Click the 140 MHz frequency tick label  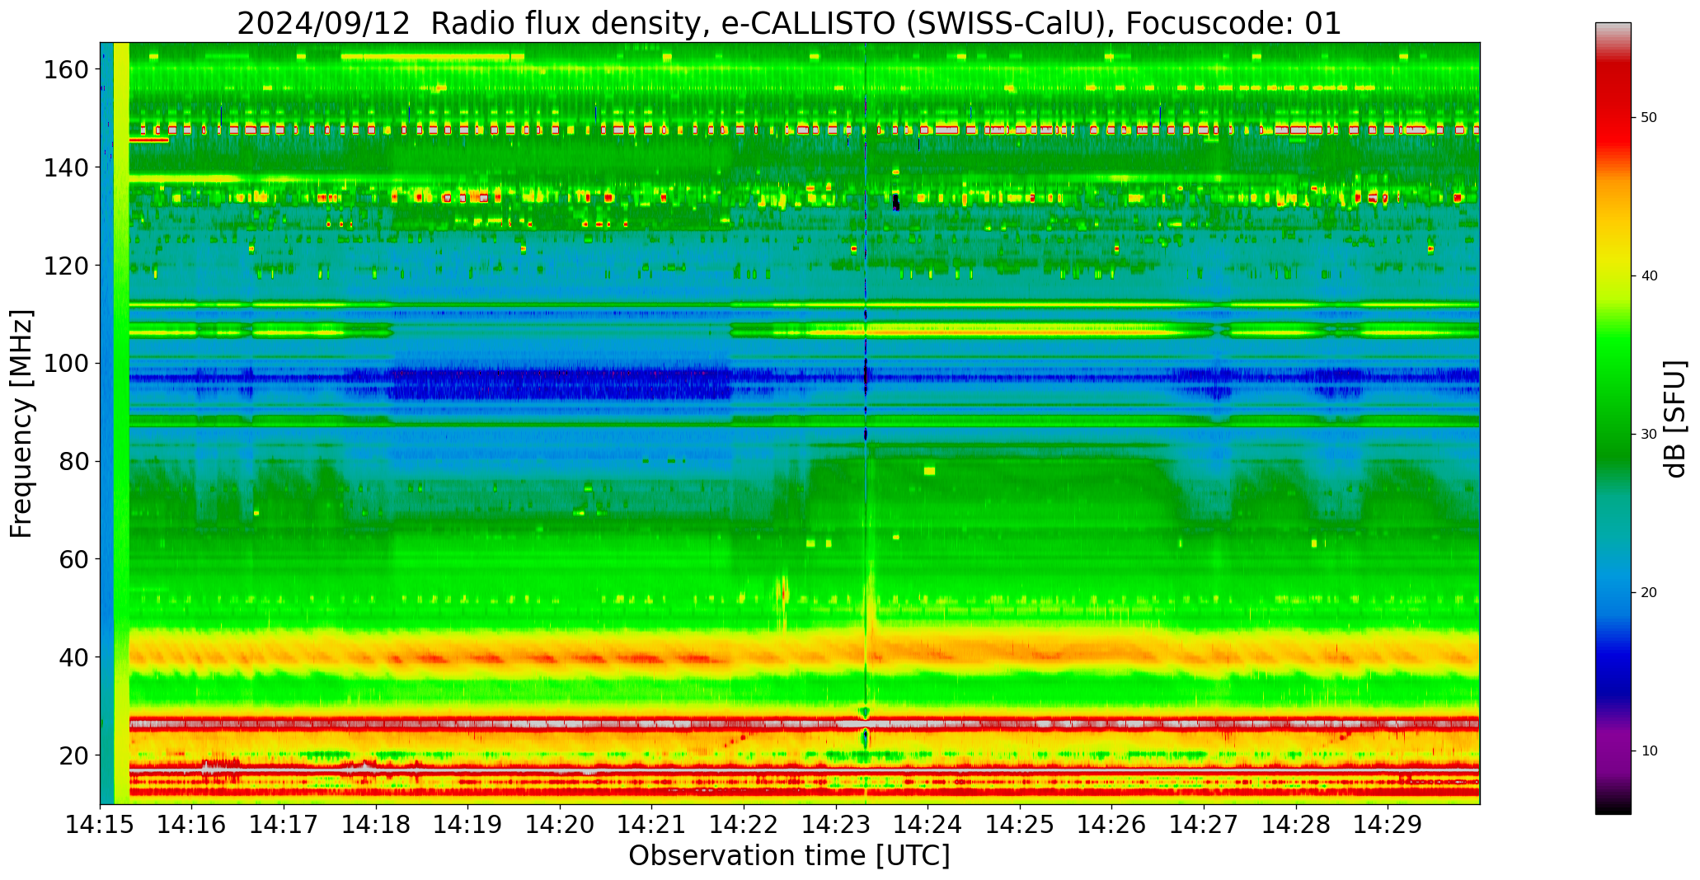coord(67,167)
